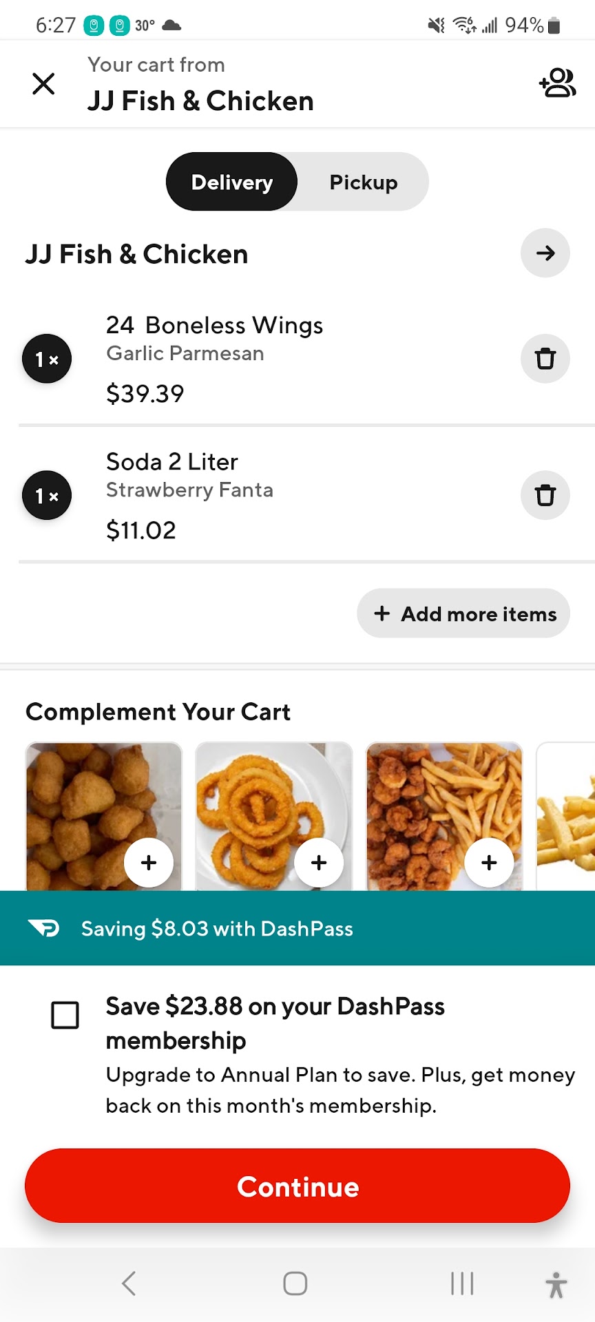
Task: Remove Soda 2 Liter using trash icon
Action: pos(545,495)
